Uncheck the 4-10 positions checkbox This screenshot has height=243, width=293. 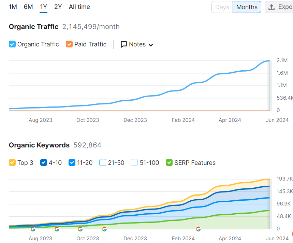click(44, 162)
